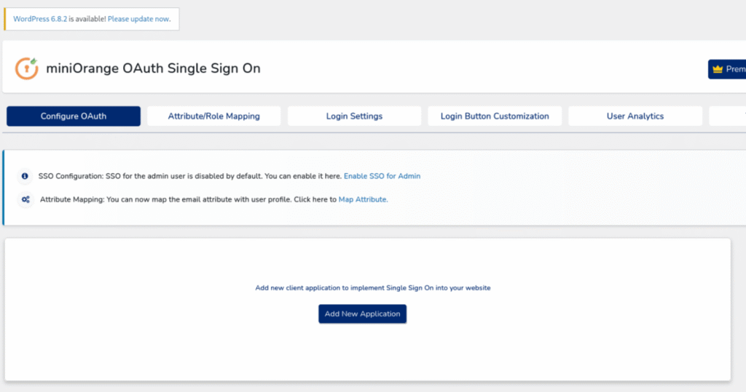Switch to Attribute/Role Mapping tab

coord(213,116)
